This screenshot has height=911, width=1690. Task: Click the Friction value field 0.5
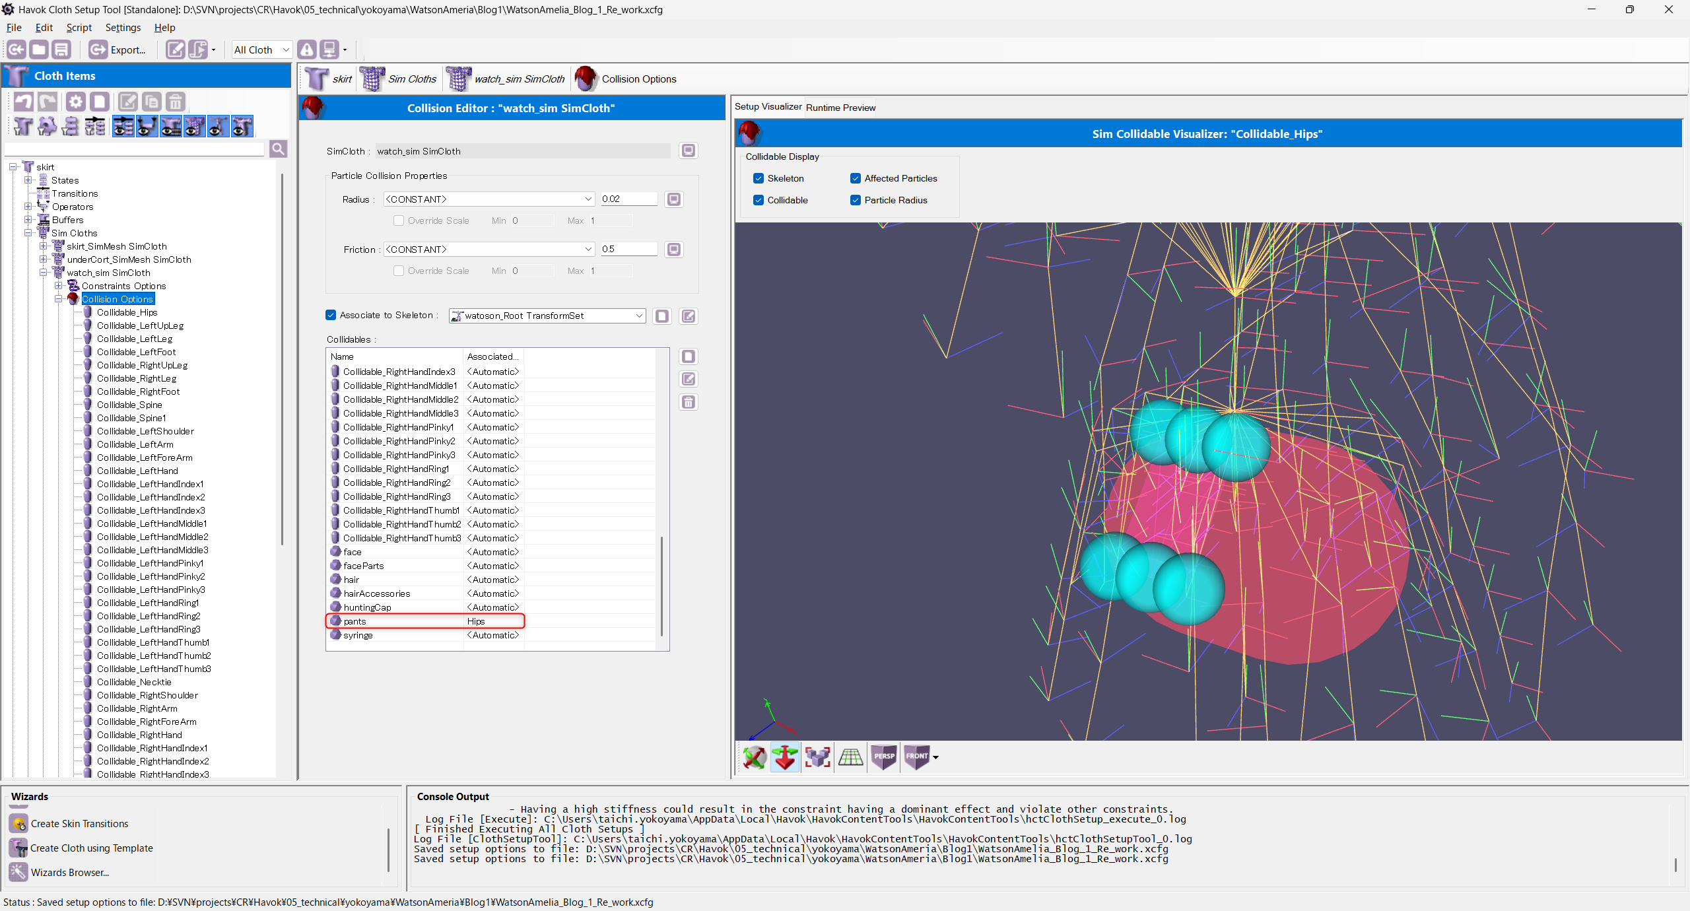coord(628,249)
